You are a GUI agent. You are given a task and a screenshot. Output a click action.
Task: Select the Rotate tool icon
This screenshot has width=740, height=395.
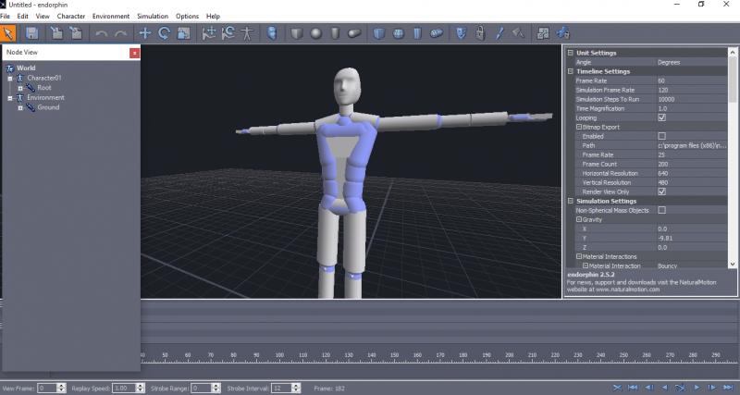tap(164, 32)
